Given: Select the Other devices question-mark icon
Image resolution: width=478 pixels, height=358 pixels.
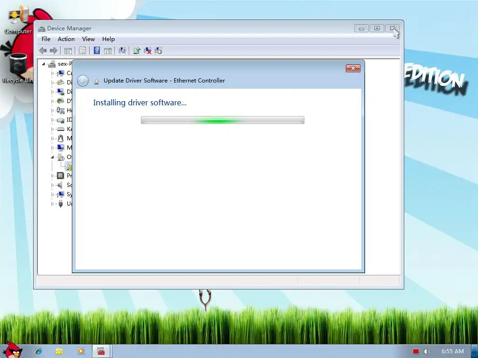Looking at the screenshot, I should coord(61,157).
